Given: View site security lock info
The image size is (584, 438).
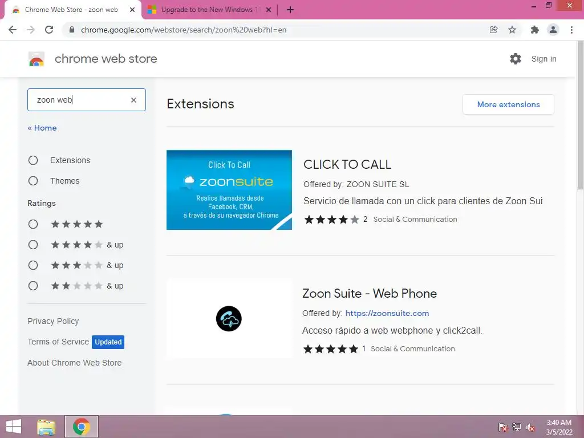Looking at the screenshot, I should (72, 30).
